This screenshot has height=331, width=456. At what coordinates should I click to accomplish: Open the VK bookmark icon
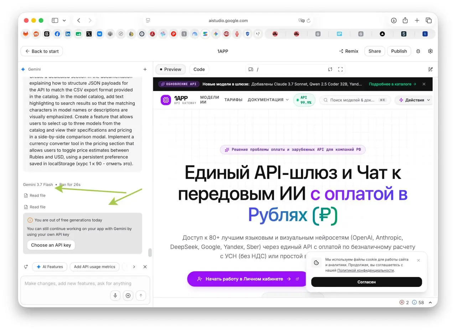(99, 34)
